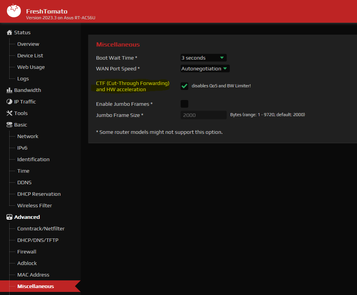Click the Bandwidth bar chart icon

9,90
